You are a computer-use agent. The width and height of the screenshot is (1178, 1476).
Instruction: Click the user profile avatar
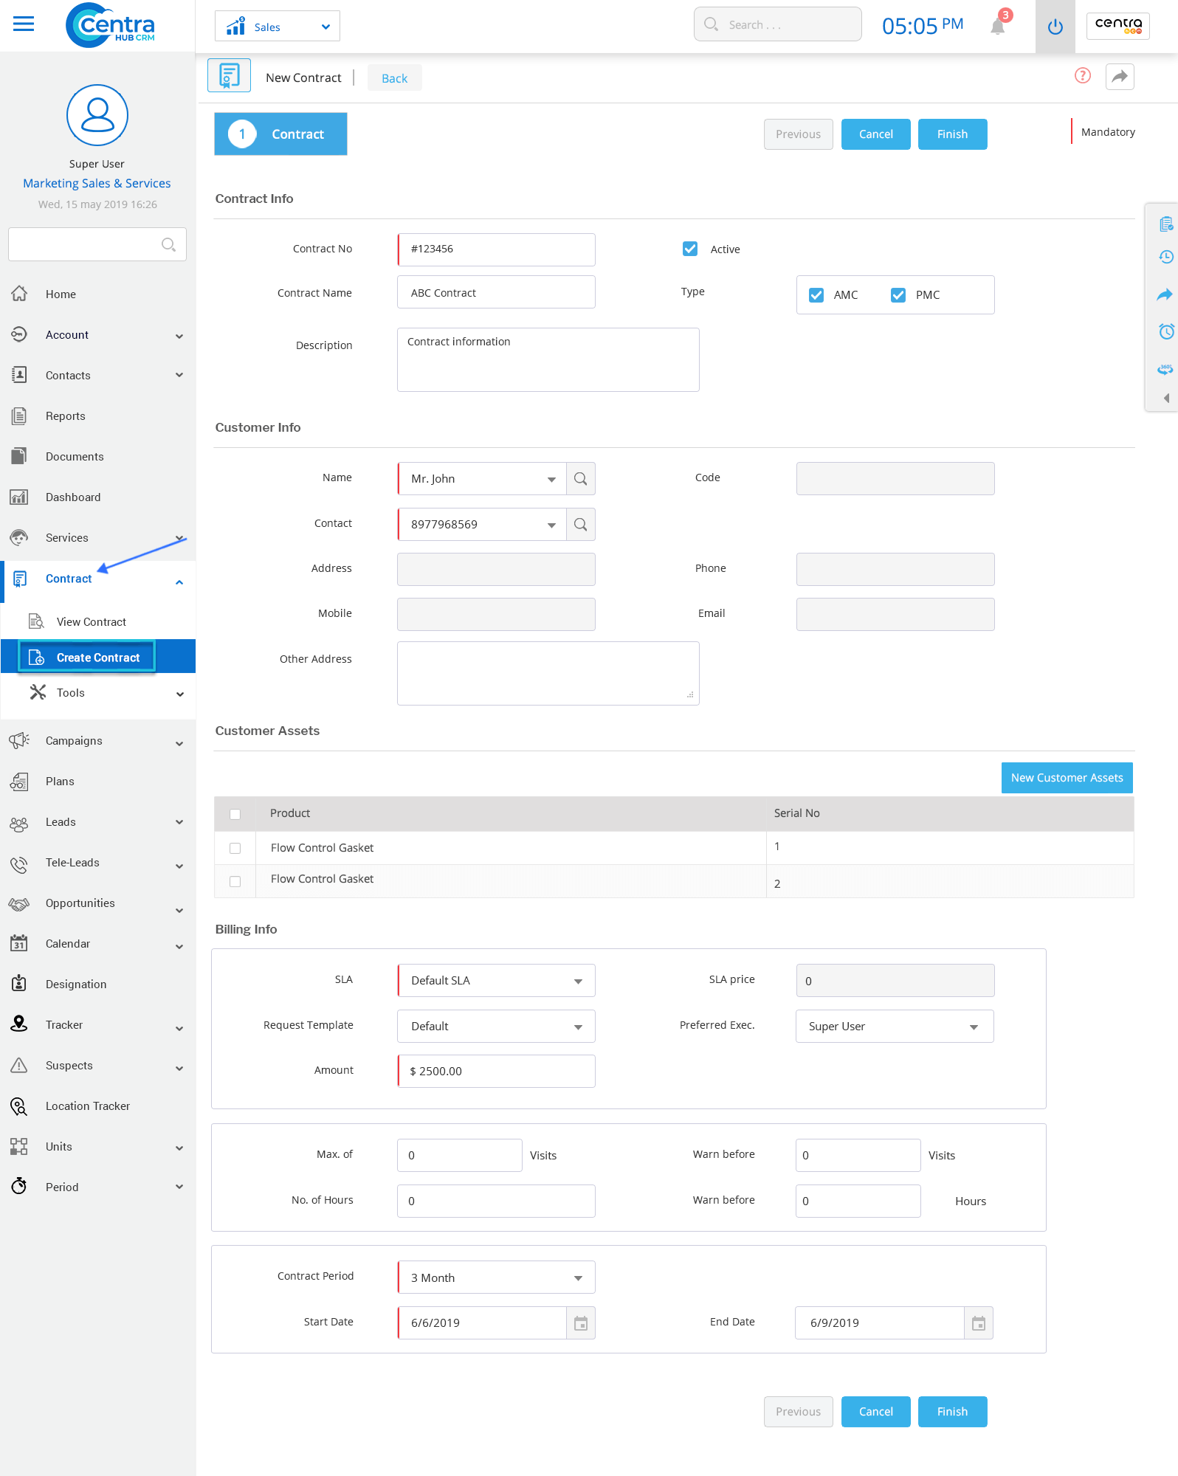[x=97, y=115]
